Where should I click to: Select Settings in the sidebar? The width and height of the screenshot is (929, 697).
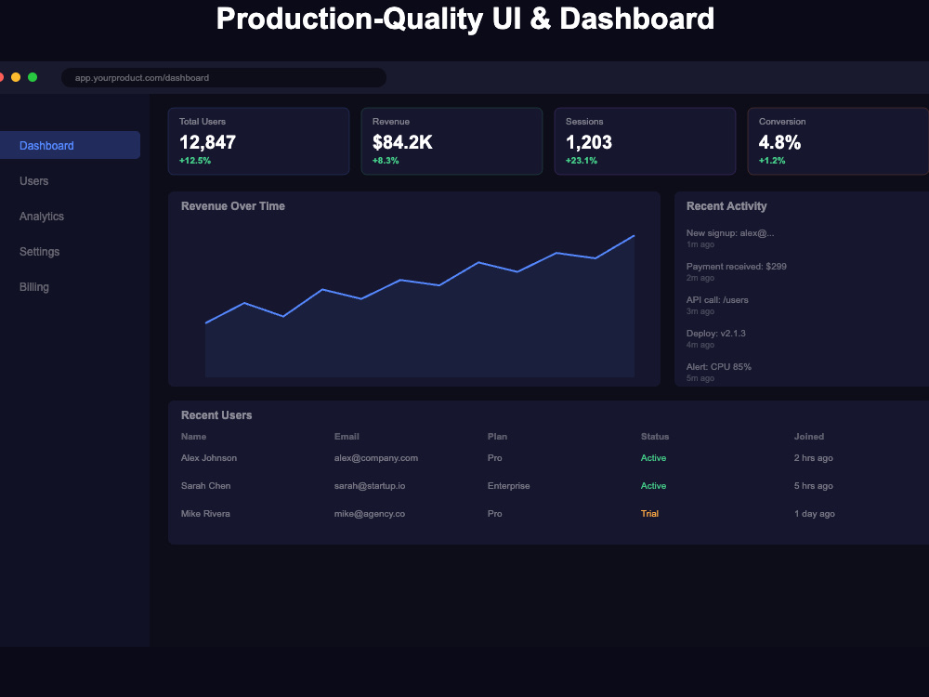point(39,251)
